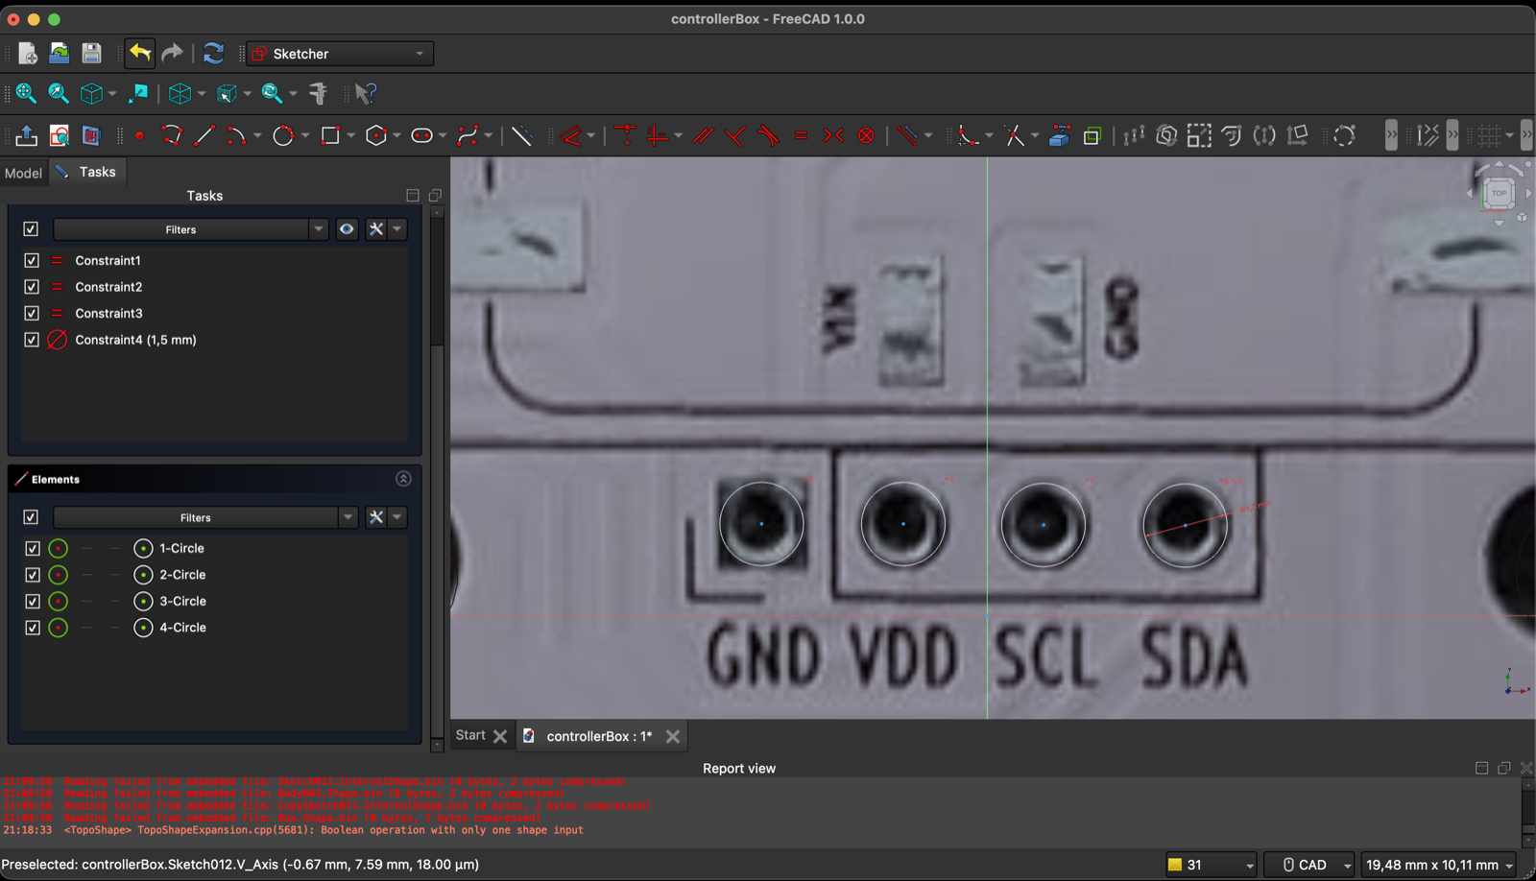Click the Undo arrow in the toolbar
Screen dimensions: 1536x881
(138, 54)
